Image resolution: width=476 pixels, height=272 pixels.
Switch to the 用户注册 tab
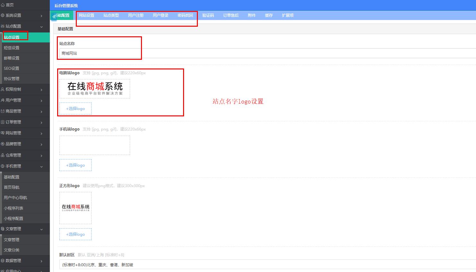(x=136, y=15)
